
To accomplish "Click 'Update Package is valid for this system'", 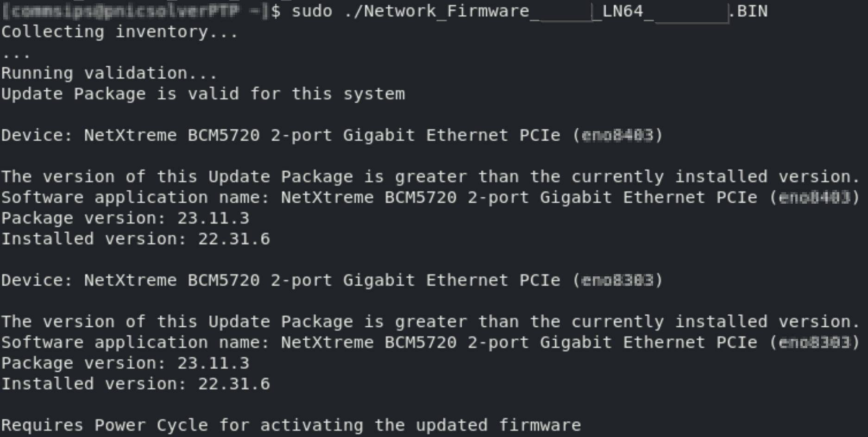I will 203,94.
